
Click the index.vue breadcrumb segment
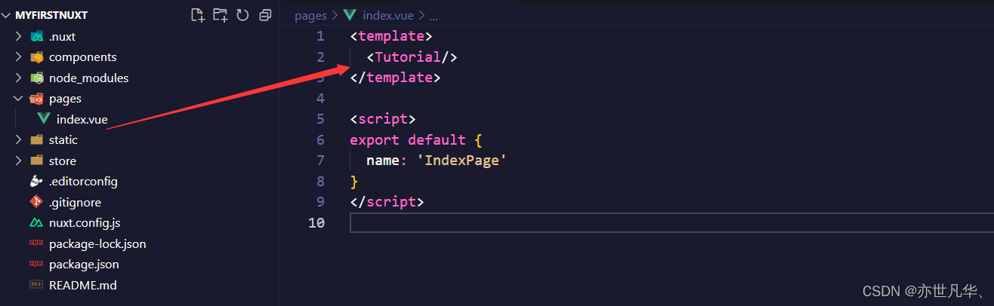[388, 15]
